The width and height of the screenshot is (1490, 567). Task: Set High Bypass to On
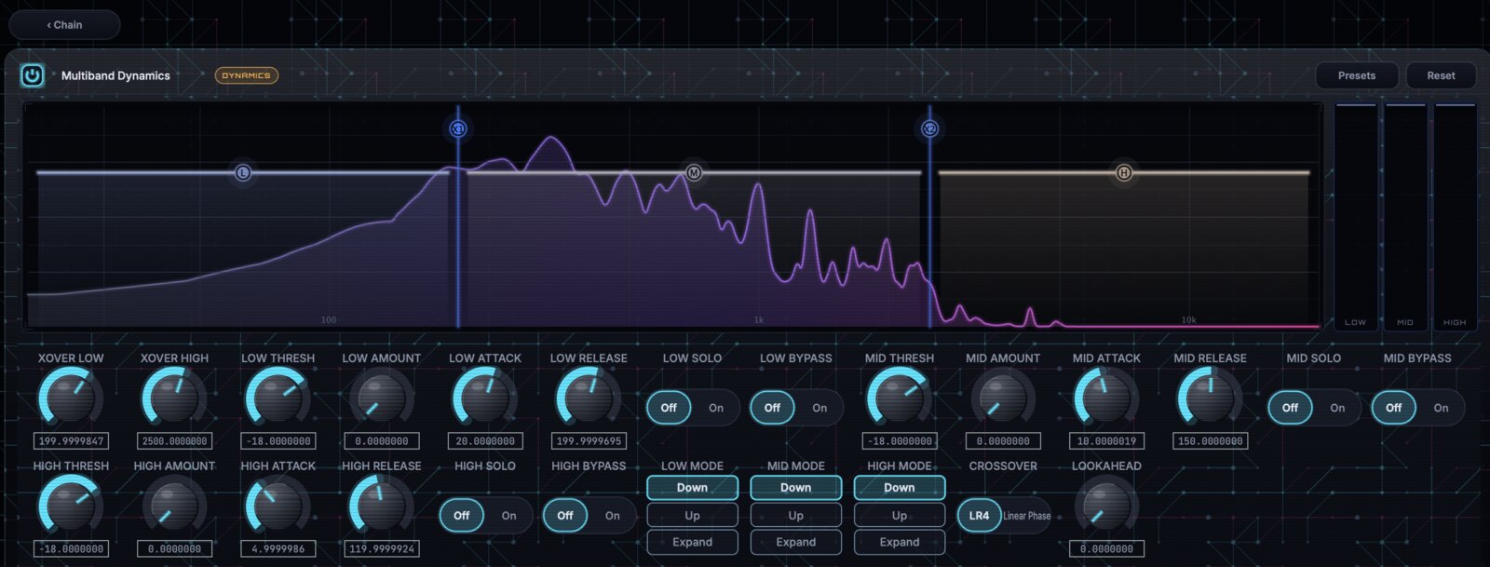[613, 515]
